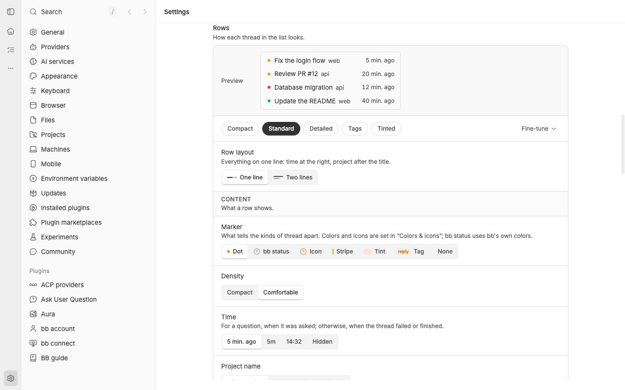The width and height of the screenshot is (625, 390).
Task: Navigate back with the left chevron
Action: (x=129, y=12)
